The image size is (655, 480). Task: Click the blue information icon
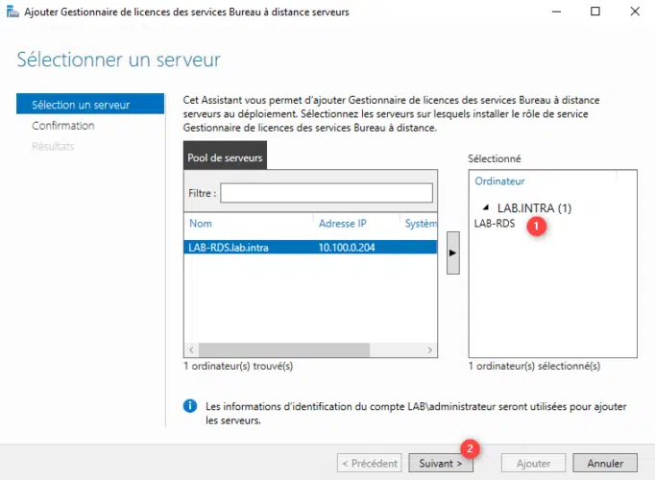190,406
